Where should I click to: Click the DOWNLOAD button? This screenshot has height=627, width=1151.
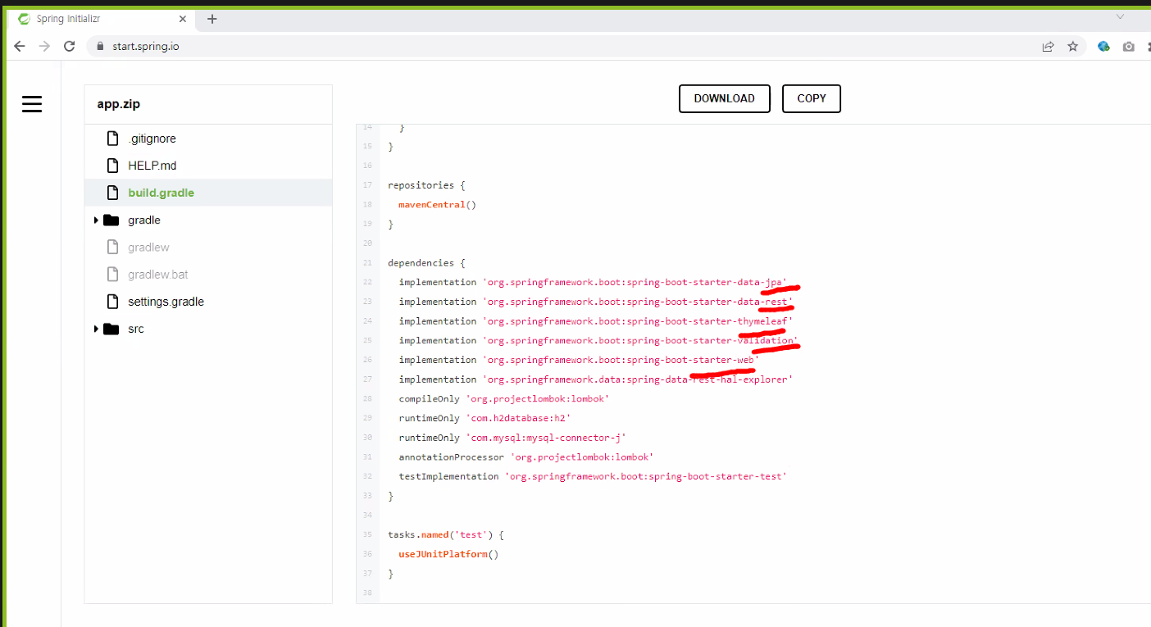(x=724, y=98)
